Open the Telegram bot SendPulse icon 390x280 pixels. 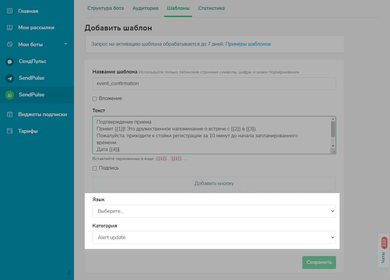(x=10, y=78)
